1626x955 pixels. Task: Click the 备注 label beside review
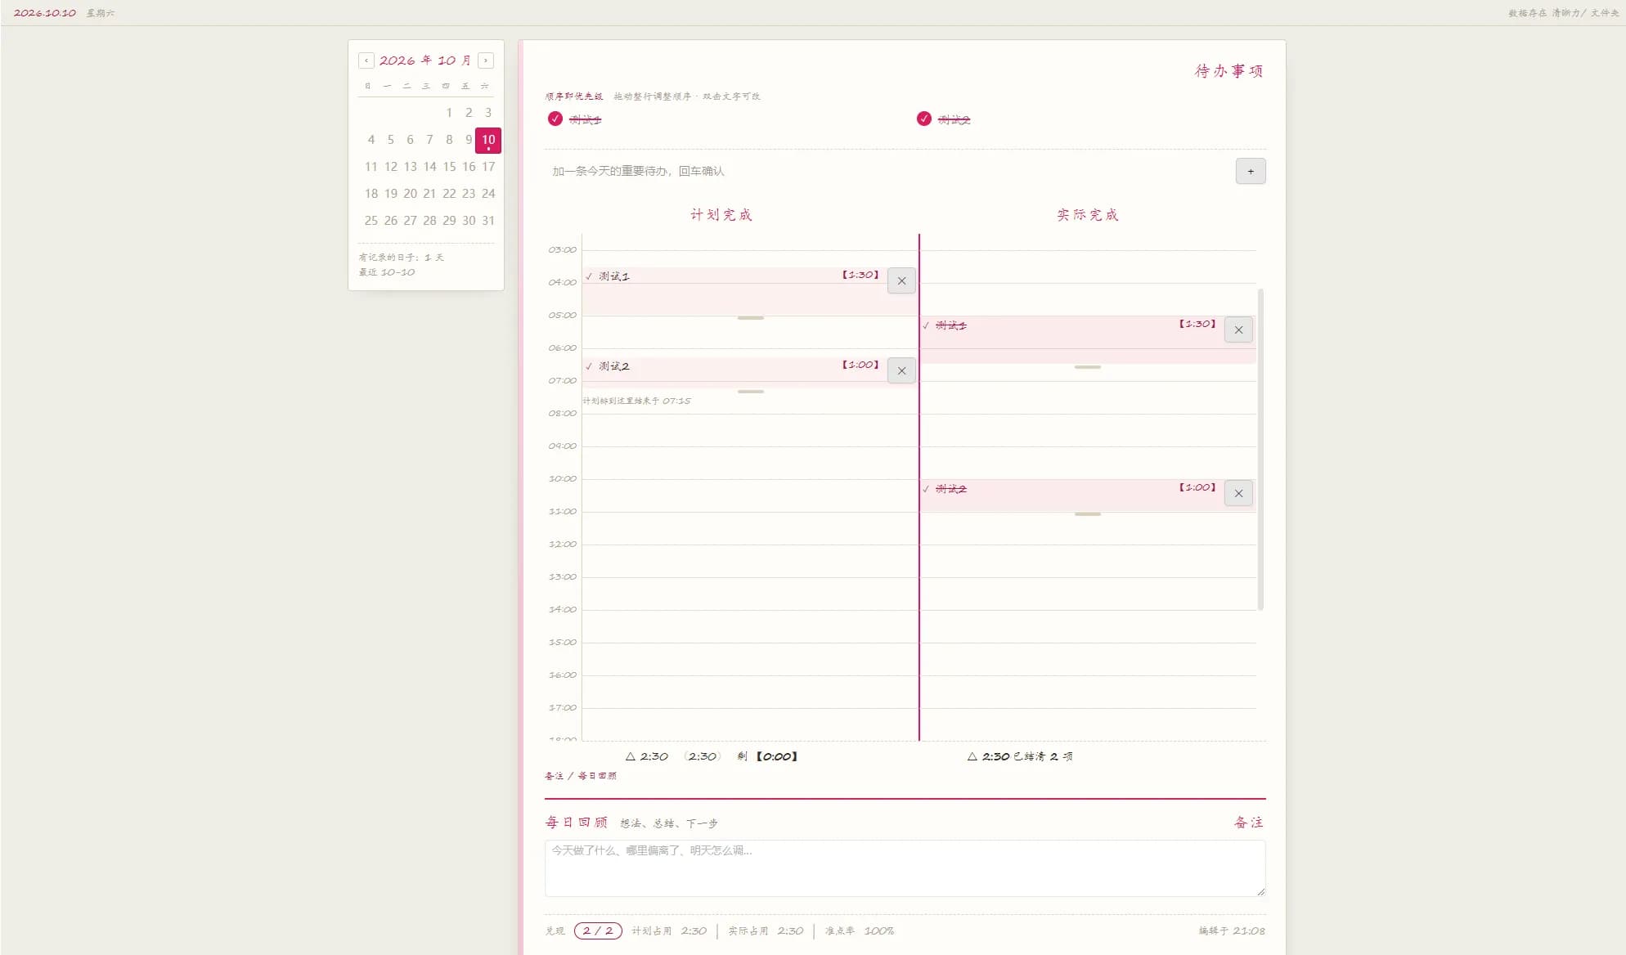click(x=1249, y=823)
